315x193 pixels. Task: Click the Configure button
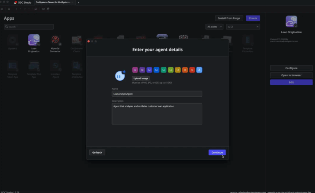click(x=291, y=68)
